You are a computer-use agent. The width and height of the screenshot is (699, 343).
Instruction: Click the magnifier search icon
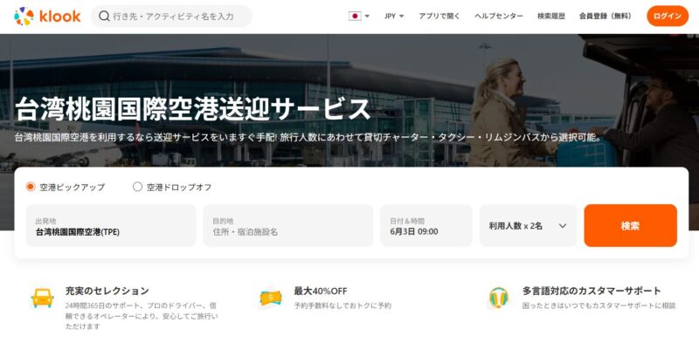coord(104,16)
